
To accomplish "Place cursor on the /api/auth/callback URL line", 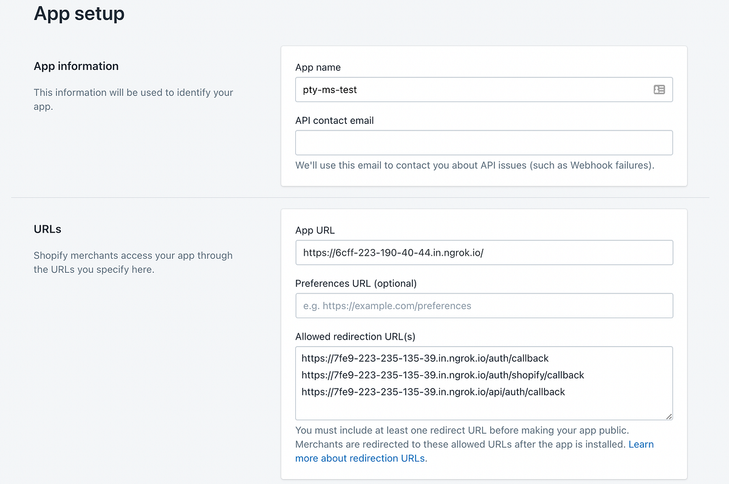I will coord(433,392).
